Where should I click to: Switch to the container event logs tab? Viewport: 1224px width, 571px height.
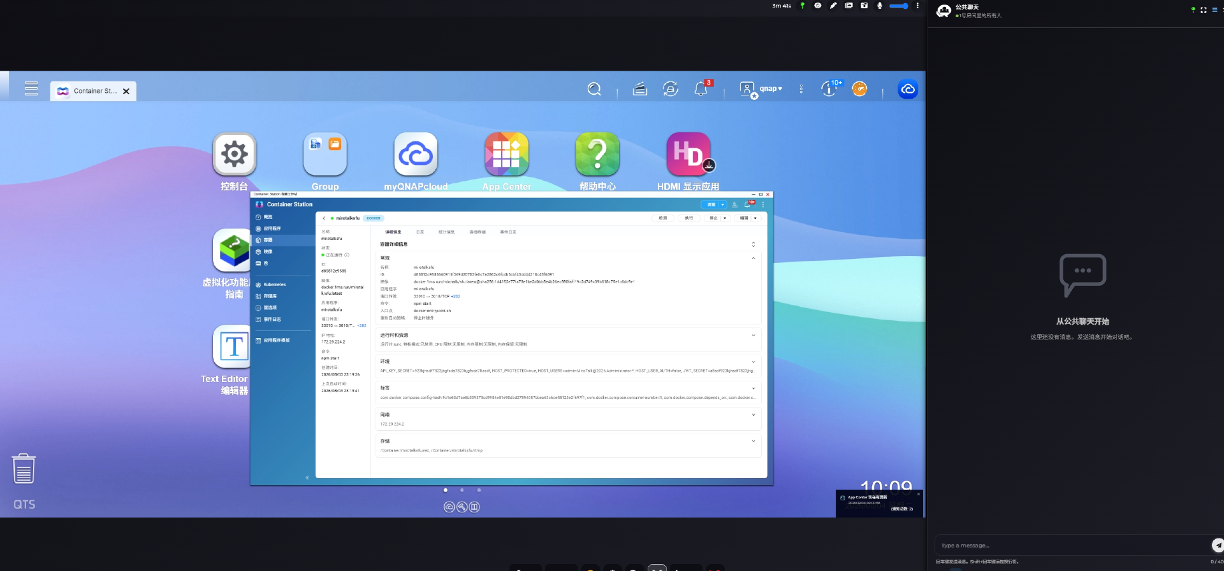pyautogui.click(x=508, y=232)
